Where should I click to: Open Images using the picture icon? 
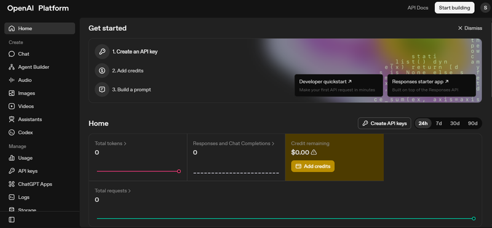(x=12, y=93)
